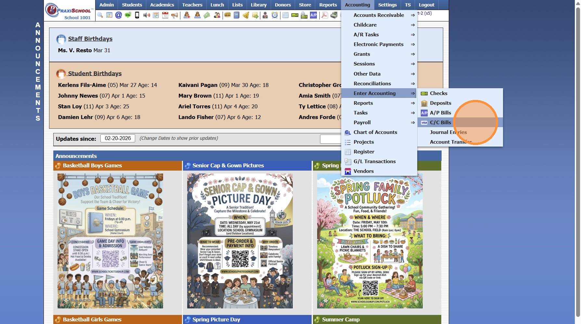Click the green cash money icon
This screenshot has width=581, height=324.
point(207,15)
